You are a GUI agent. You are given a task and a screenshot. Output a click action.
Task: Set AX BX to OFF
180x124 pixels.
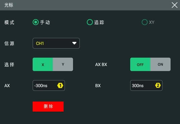click(x=140, y=64)
